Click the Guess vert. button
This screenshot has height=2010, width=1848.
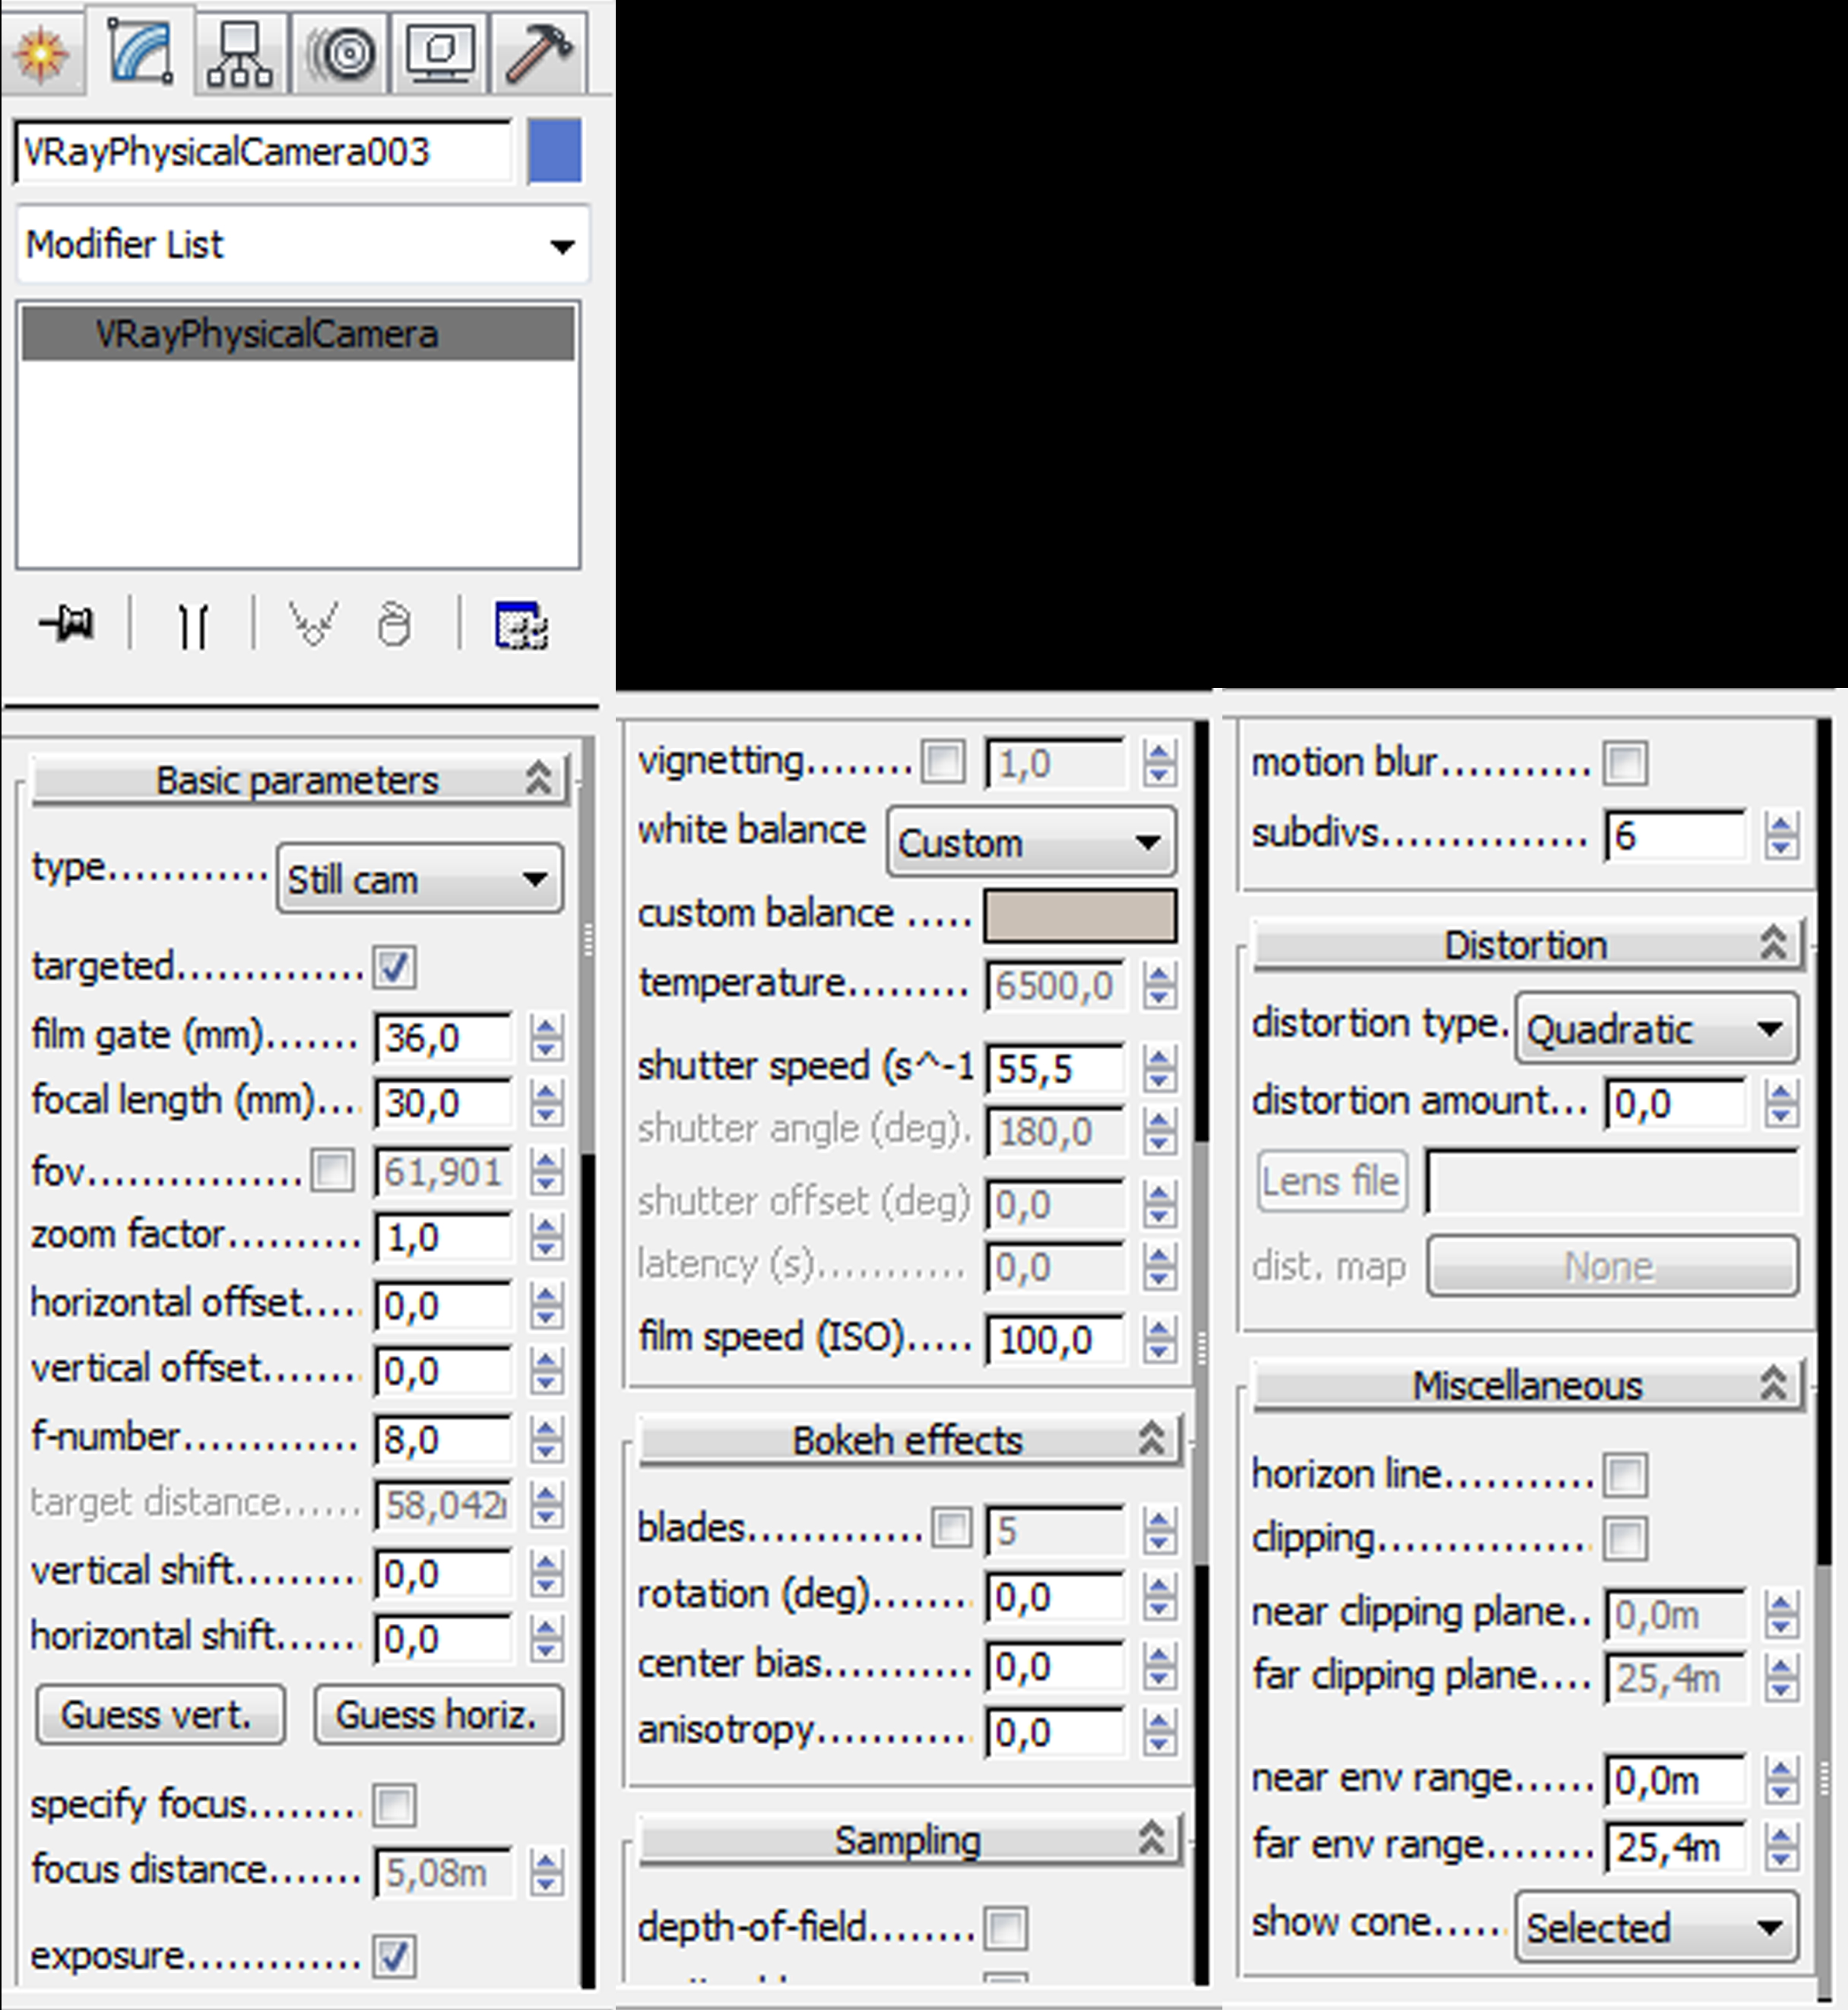pyautogui.click(x=160, y=1715)
